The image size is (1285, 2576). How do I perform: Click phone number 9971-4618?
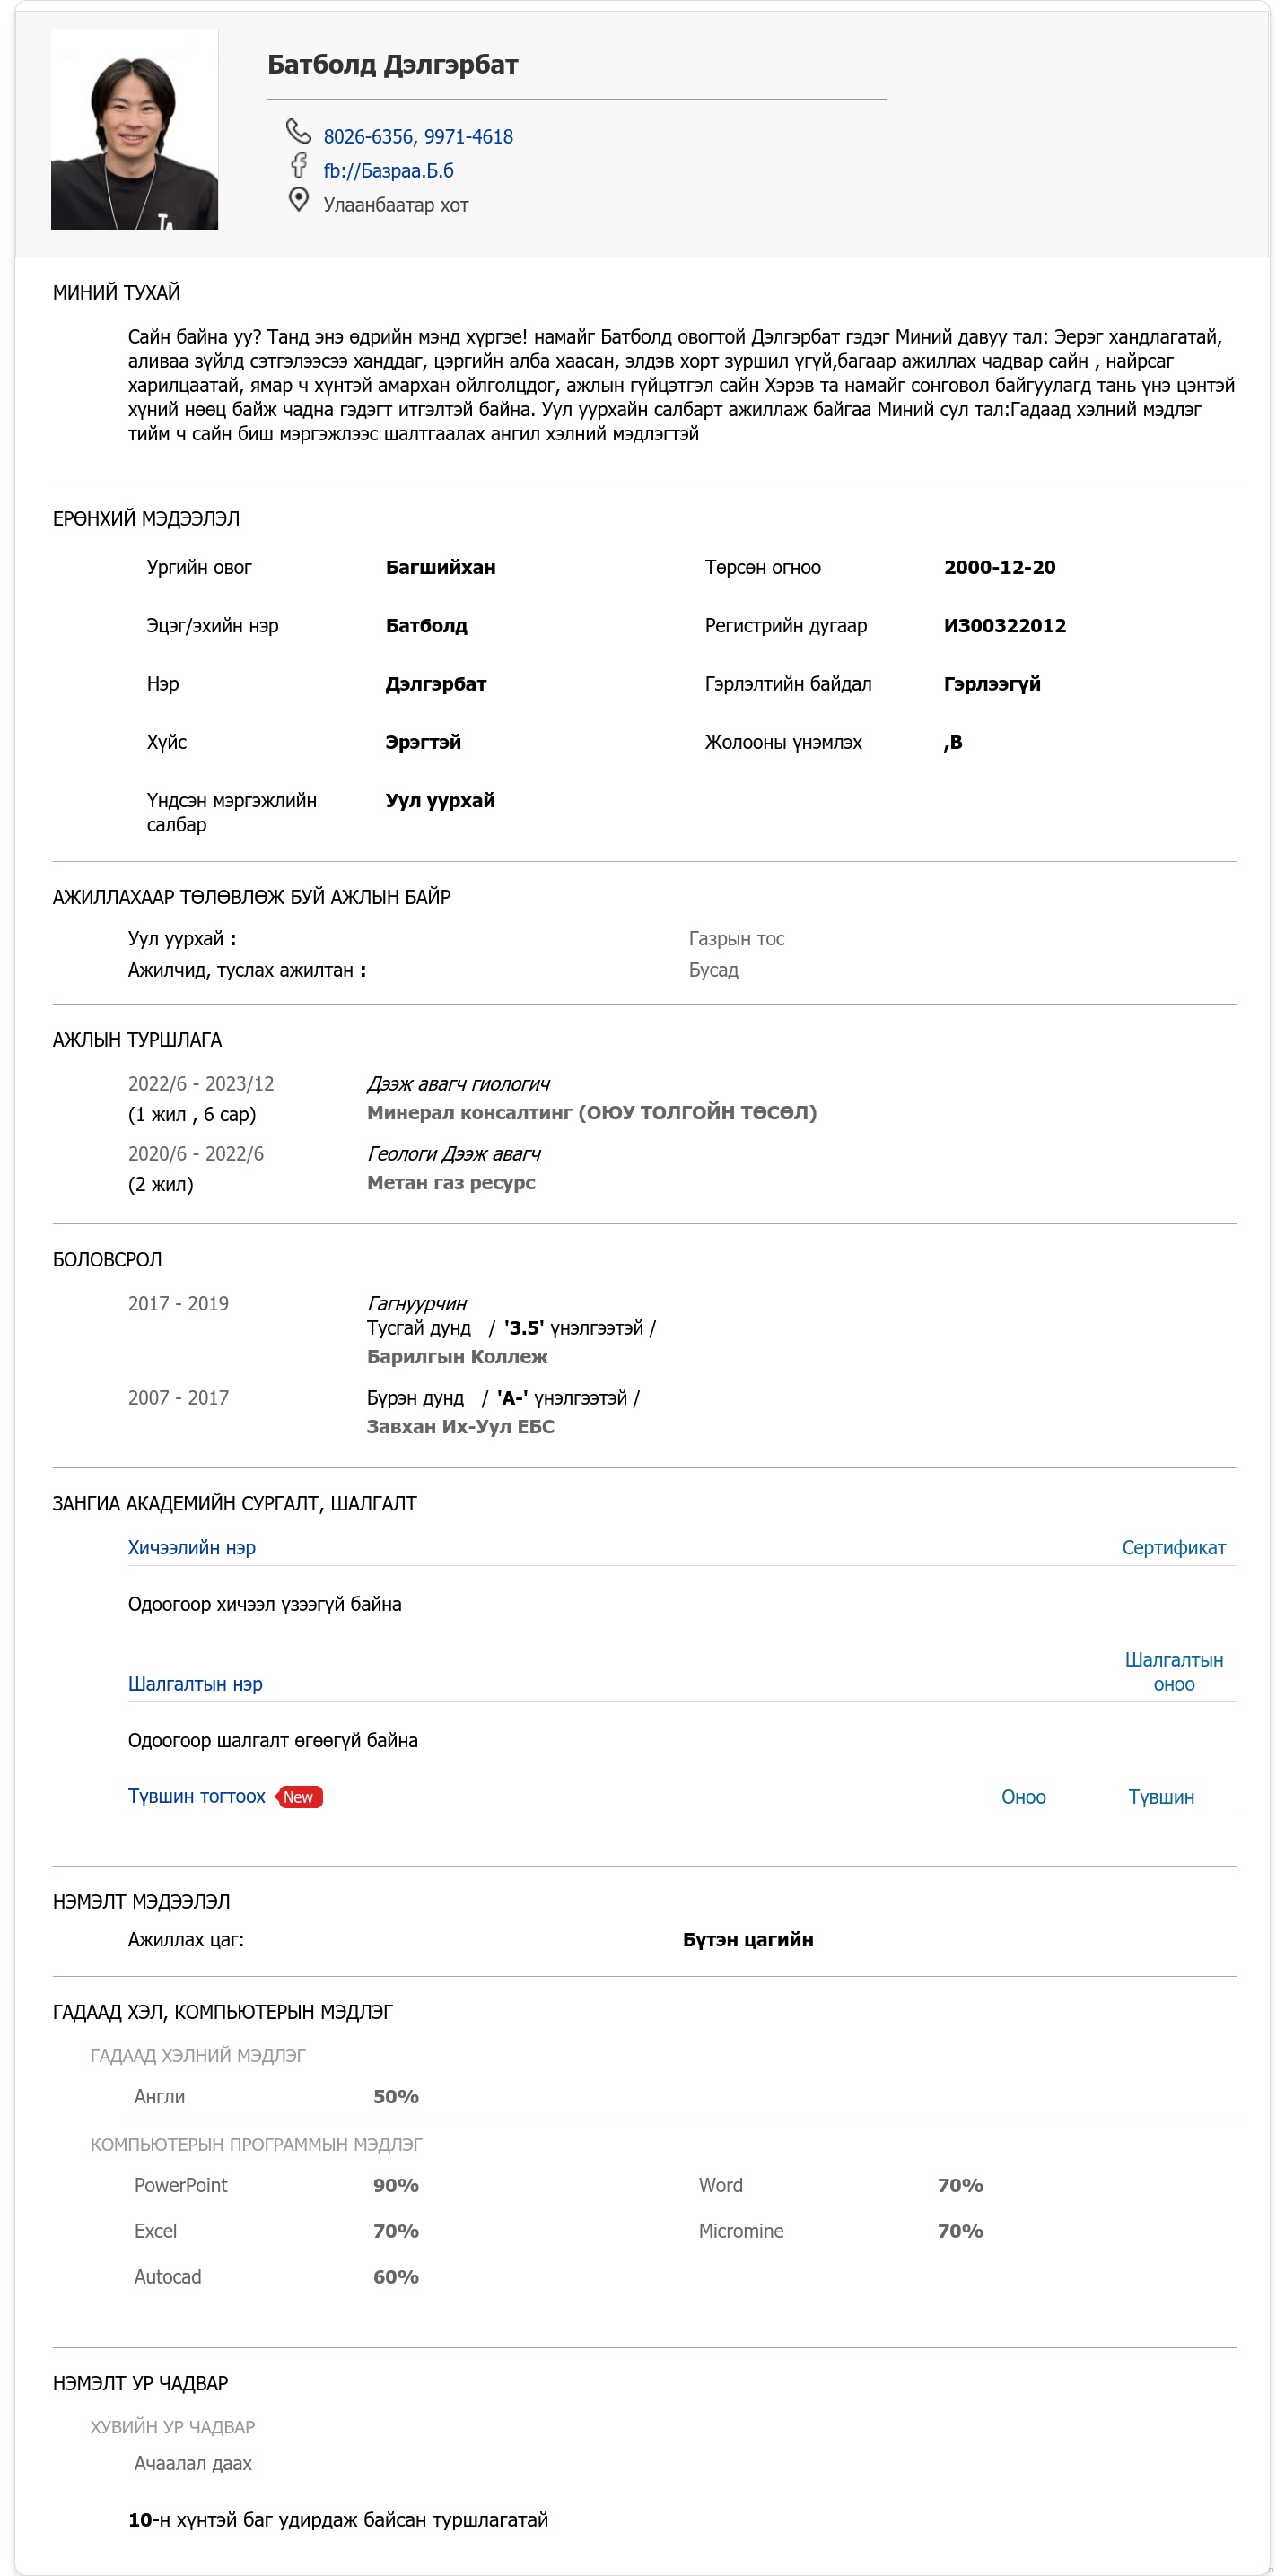pos(468,137)
